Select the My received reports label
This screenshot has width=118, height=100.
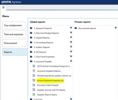coord(87,28)
